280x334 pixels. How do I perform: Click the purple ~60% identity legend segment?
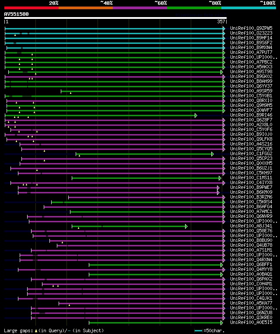pos(140,8)
